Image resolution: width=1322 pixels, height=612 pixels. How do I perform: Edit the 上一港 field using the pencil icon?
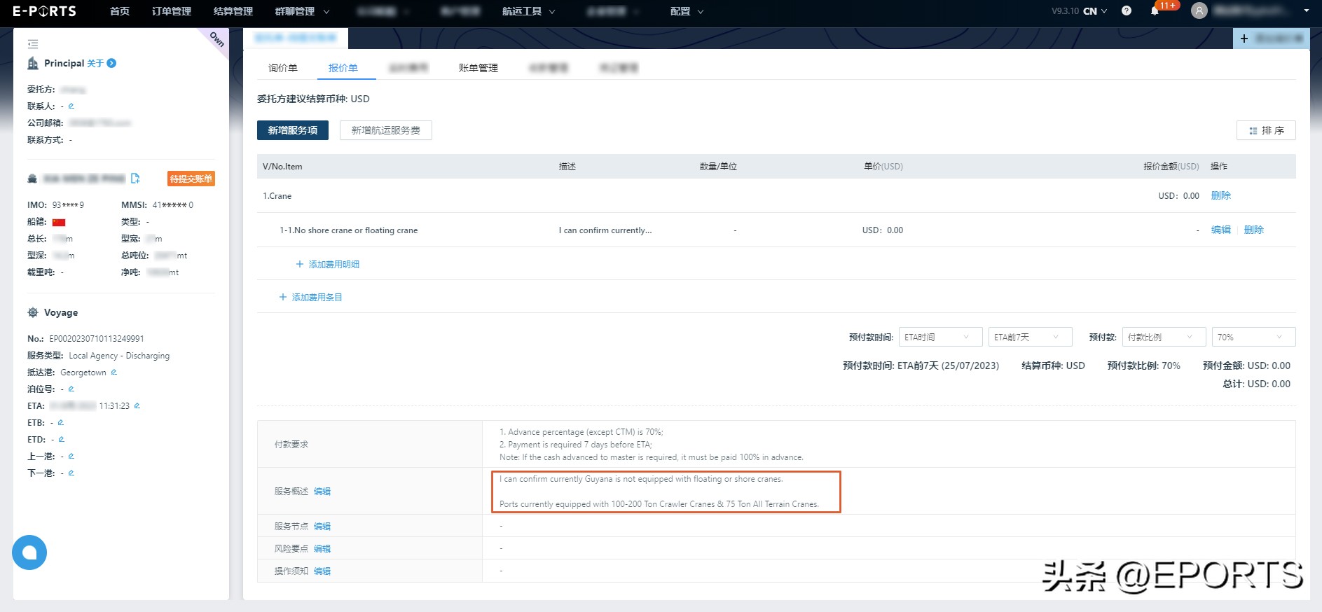point(71,457)
